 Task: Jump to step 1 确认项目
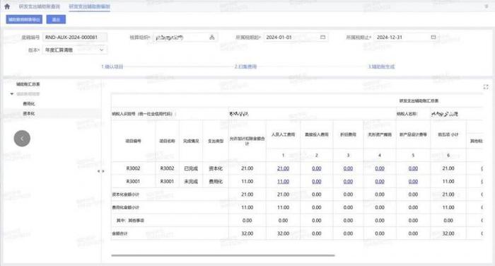(x=112, y=66)
